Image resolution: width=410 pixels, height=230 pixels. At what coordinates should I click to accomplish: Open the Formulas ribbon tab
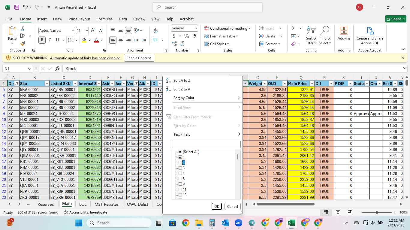(104, 19)
